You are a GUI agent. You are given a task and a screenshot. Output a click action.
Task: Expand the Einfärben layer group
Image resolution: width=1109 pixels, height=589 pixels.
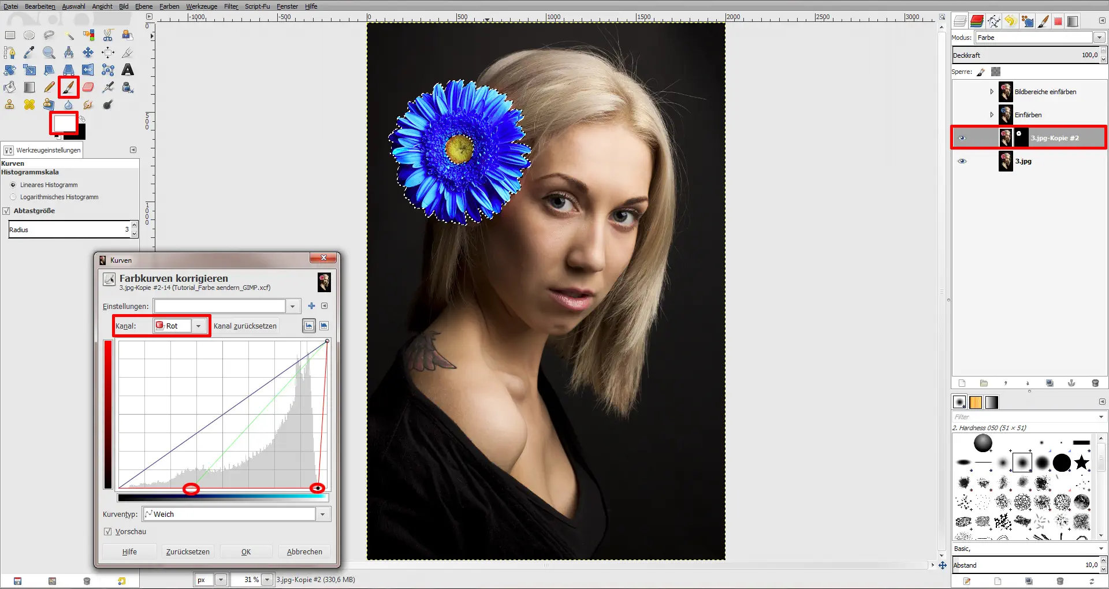coord(992,115)
